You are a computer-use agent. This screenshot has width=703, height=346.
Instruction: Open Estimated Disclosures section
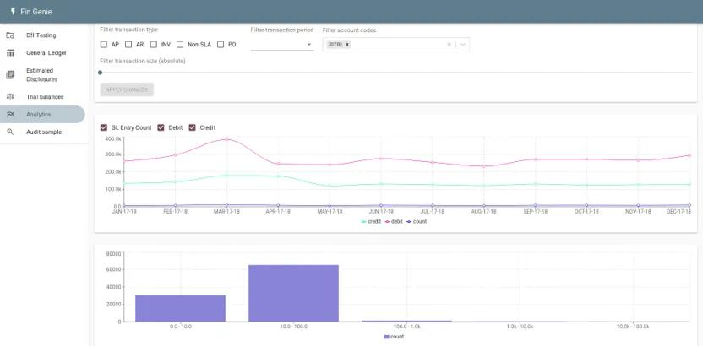coord(42,75)
